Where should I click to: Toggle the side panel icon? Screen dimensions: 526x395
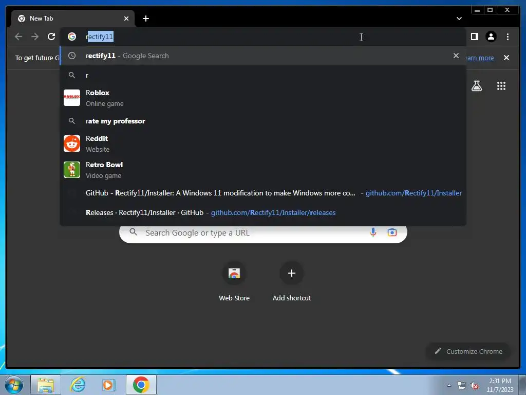pyautogui.click(x=474, y=37)
